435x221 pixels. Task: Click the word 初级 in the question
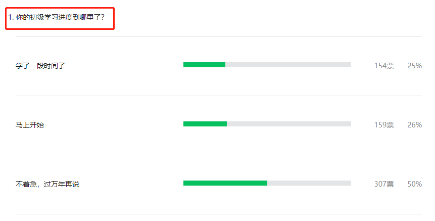click(37, 18)
